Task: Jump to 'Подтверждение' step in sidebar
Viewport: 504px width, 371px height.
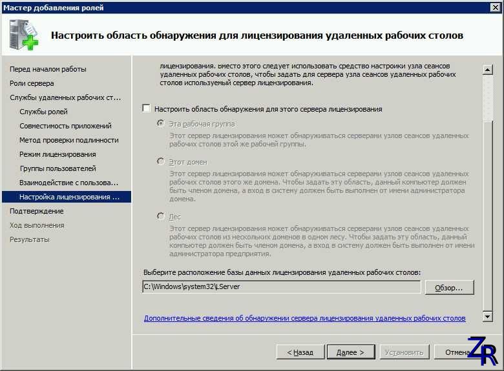Action: coord(36,211)
